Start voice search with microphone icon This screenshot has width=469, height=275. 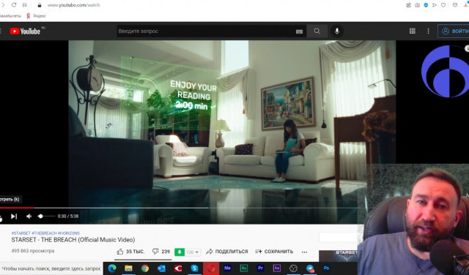coord(337,31)
